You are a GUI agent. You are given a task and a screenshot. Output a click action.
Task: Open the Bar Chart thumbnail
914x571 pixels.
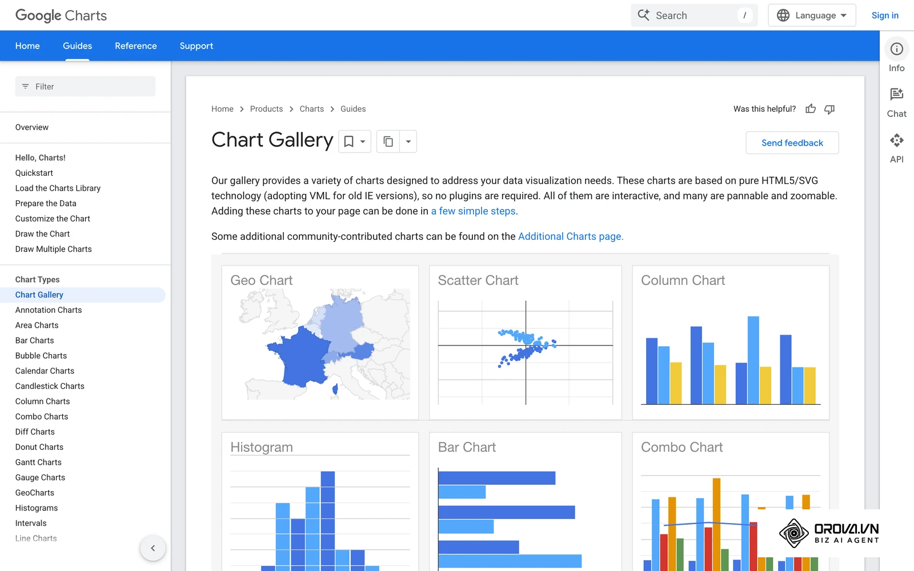(526, 502)
